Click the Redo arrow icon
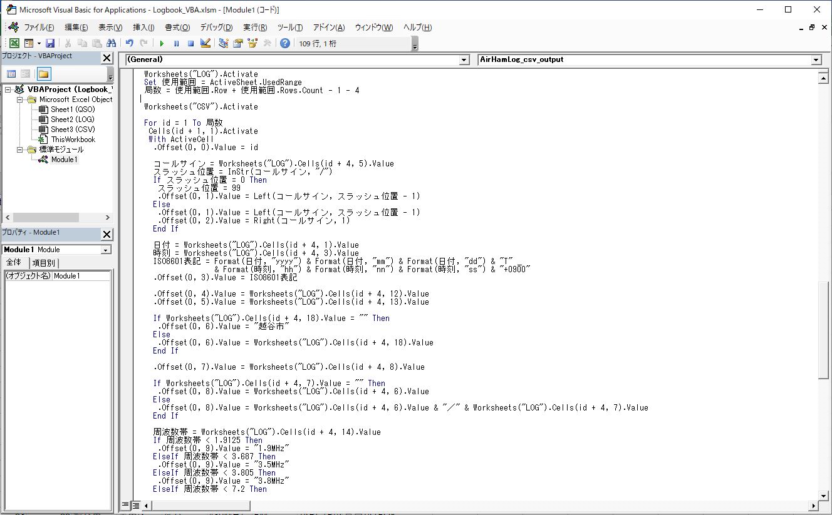This screenshot has width=832, height=515. coord(143,43)
